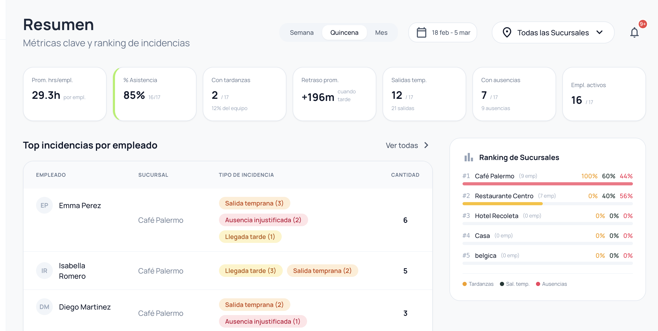Open the 18 feb - 5 mar date picker
Image resolution: width=658 pixels, height=331 pixels.
coord(443,33)
